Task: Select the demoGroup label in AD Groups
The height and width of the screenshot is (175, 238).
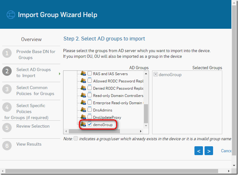Action: (103, 124)
